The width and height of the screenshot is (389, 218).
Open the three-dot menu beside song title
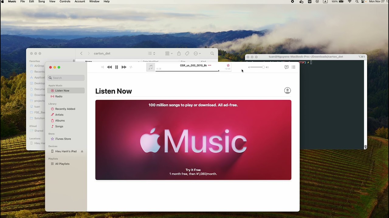tap(209, 65)
